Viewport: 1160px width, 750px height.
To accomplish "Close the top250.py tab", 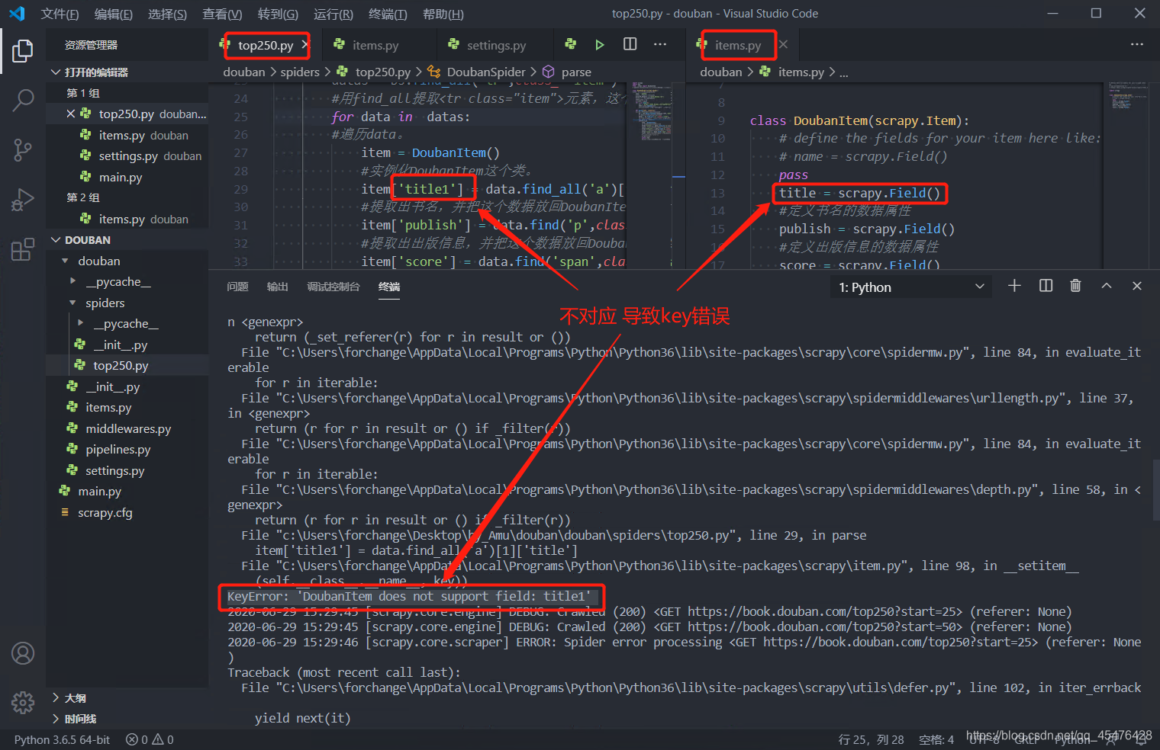I will click(306, 45).
